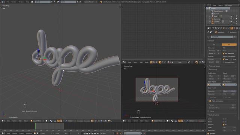Enable the Stretch checkbox

pos(231,59)
